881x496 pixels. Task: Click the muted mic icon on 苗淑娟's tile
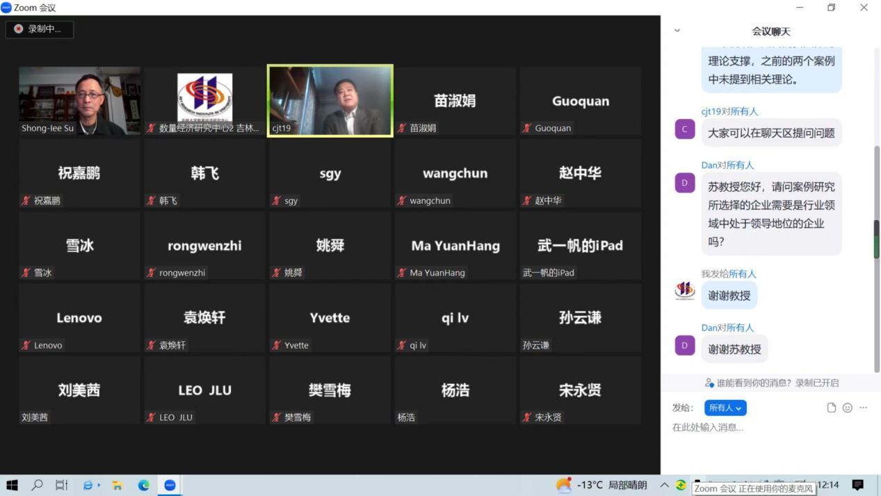tap(402, 129)
